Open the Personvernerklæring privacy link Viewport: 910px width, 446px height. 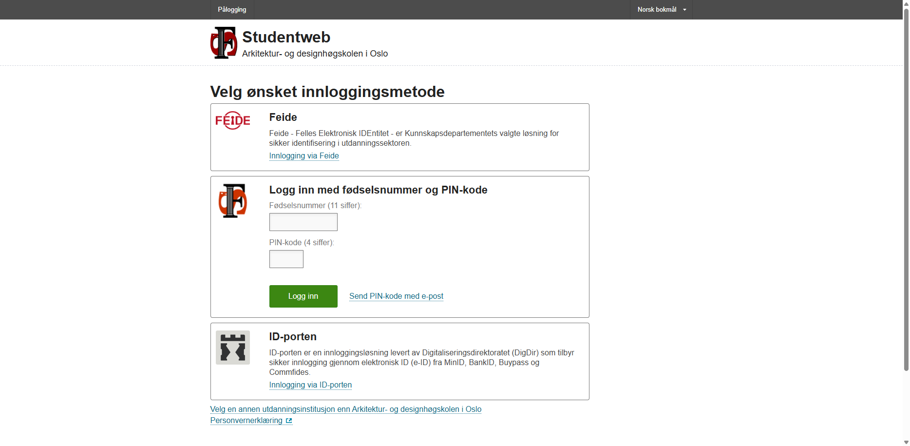246,421
